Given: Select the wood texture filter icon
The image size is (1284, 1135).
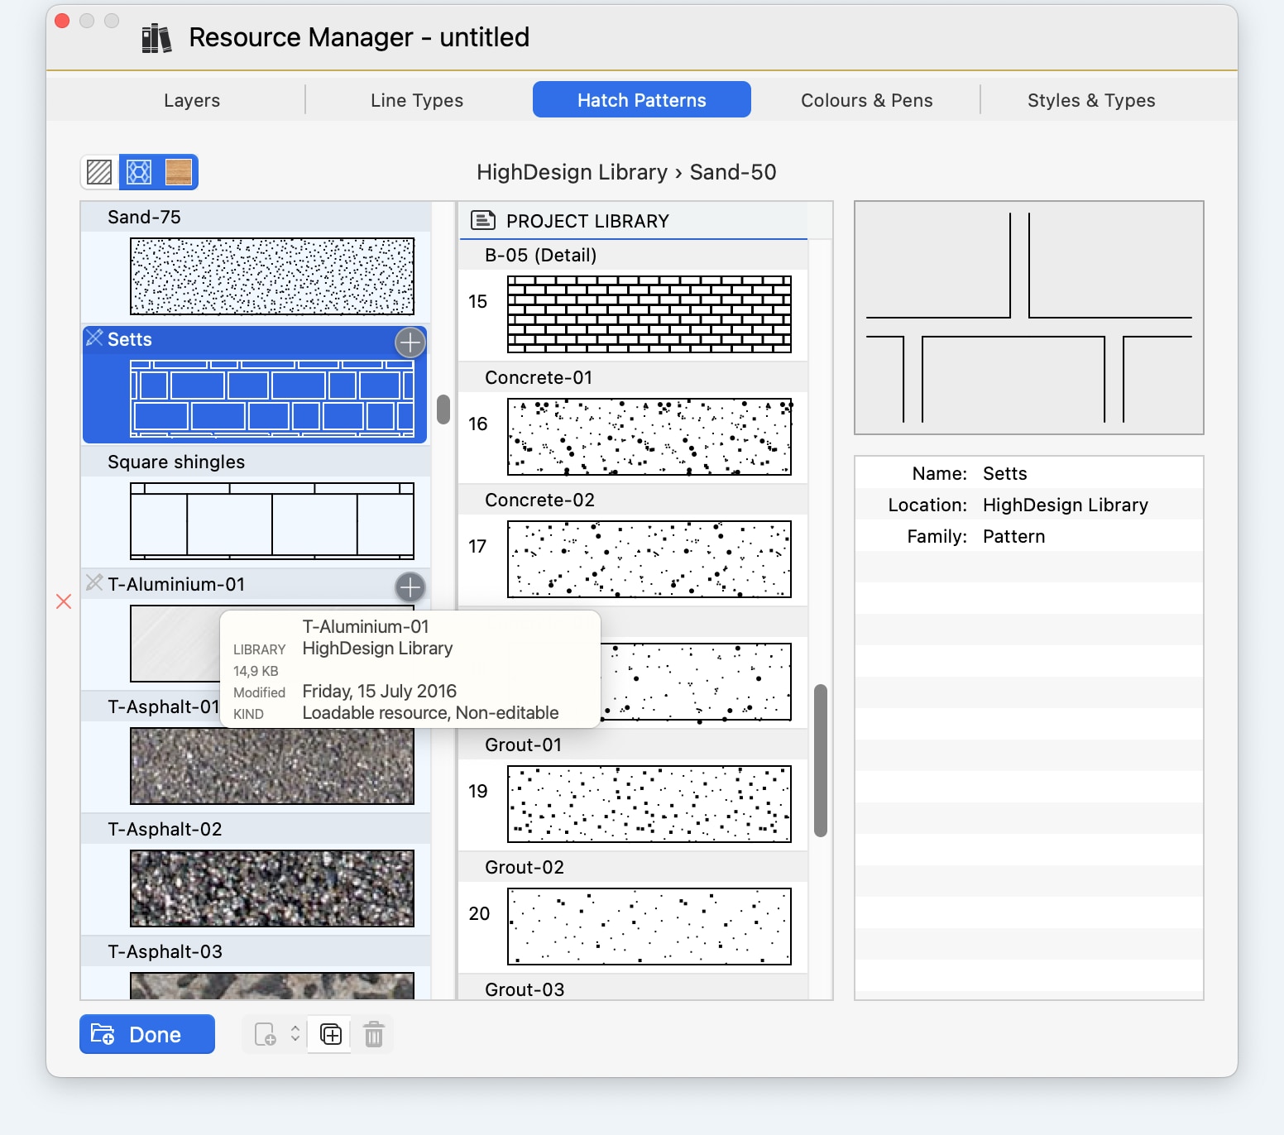Looking at the screenshot, I should pos(178,172).
